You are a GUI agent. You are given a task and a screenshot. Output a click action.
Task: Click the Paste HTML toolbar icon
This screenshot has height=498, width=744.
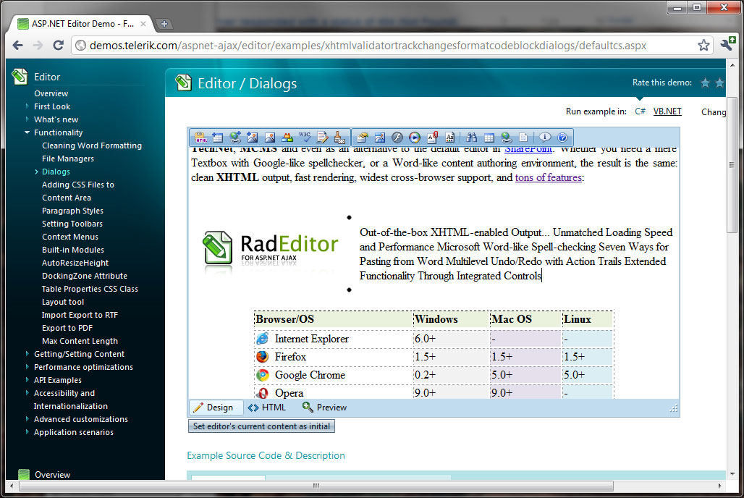tap(201, 138)
